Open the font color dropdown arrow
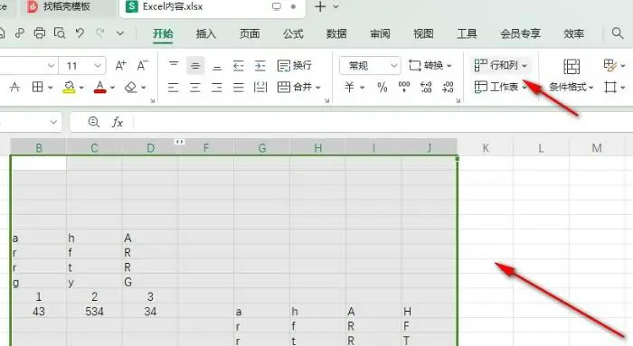This screenshot has height=346, width=633. 113,88
